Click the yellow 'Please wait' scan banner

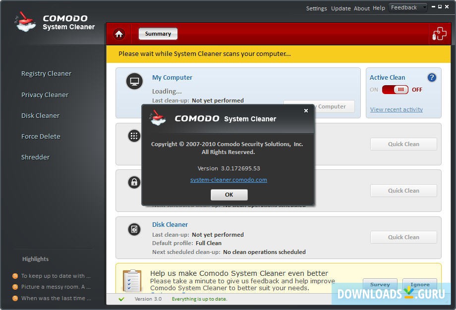279,54
